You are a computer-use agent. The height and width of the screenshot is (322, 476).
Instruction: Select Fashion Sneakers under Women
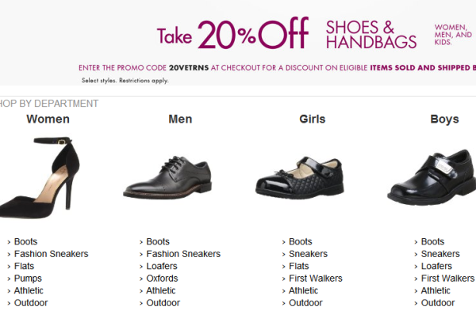pos(51,254)
